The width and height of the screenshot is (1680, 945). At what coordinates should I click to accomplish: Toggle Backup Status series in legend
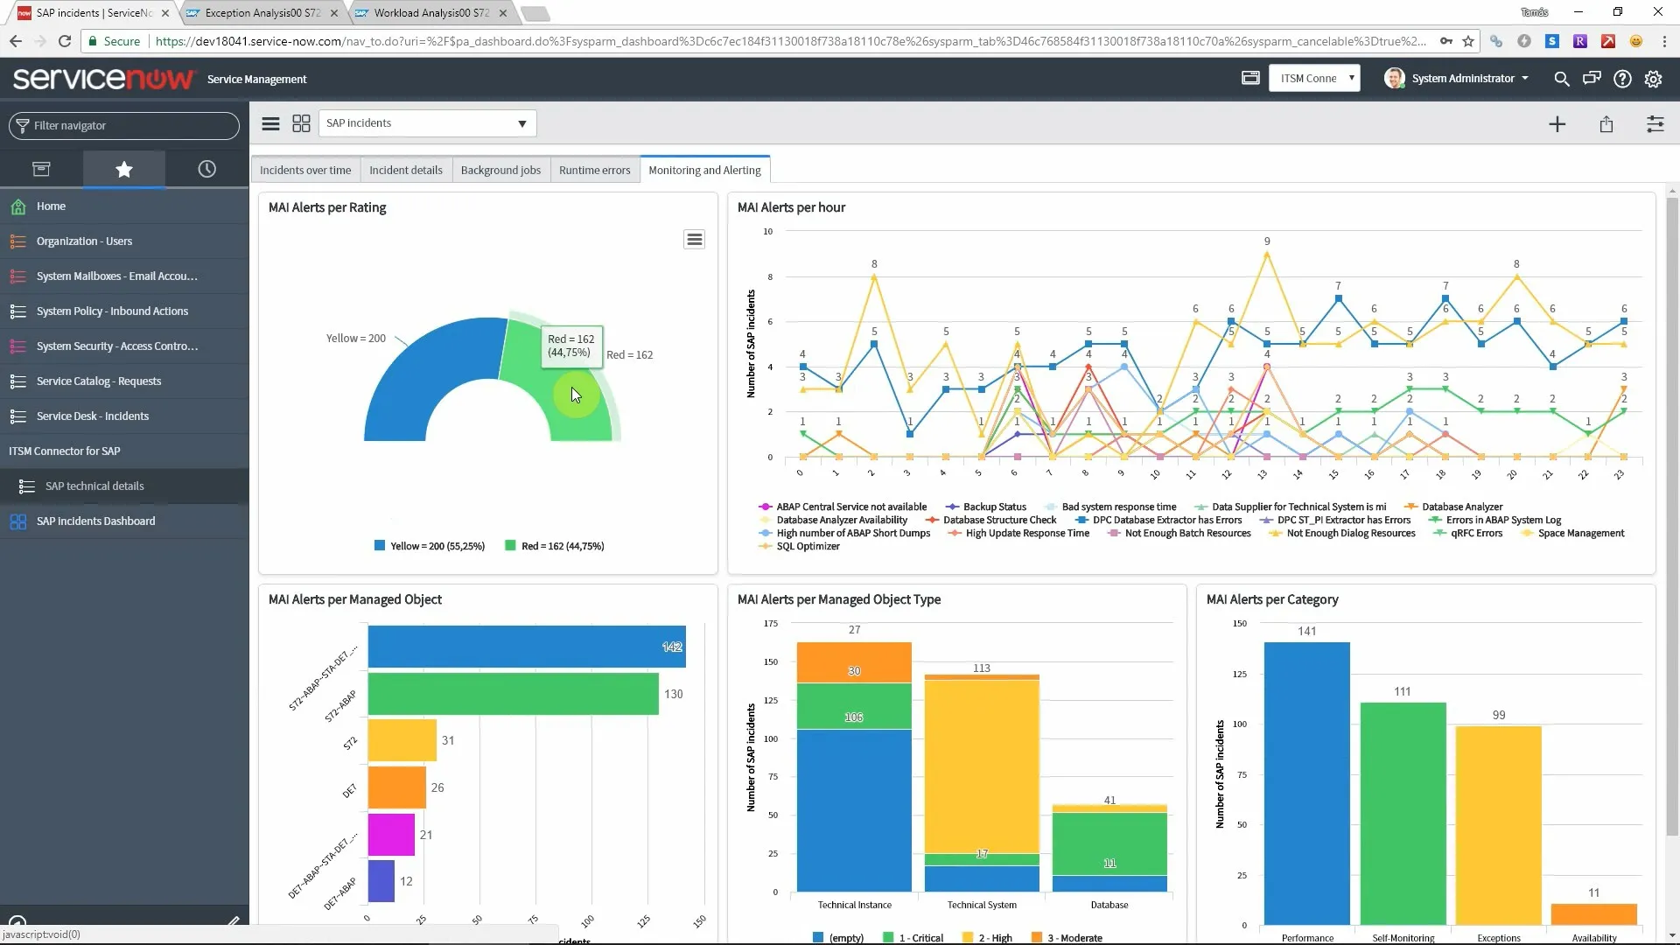pyautogui.click(x=994, y=507)
